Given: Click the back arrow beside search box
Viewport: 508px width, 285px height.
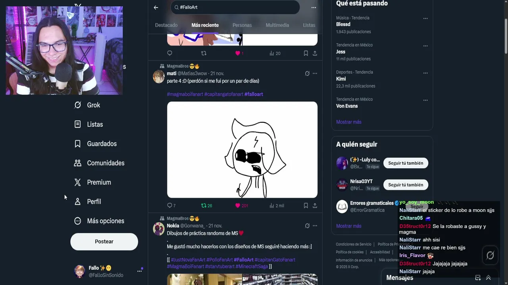Looking at the screenshot, I should tap(156, 7).
